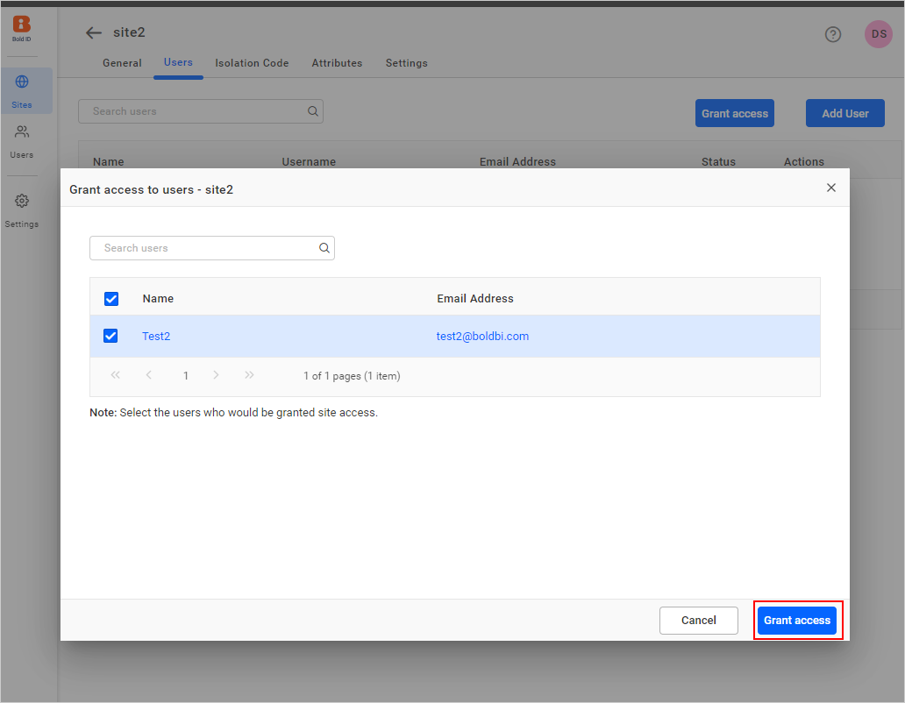Click the dialog's Search users input field
This screenshot has width=905, height=703.
coord(206,248)
